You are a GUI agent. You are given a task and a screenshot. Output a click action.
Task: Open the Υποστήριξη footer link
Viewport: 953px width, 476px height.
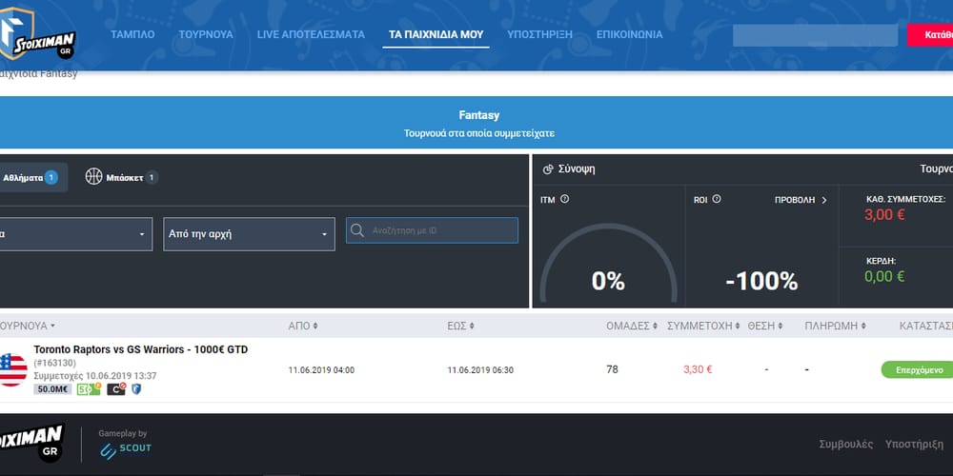[x=914, y=445]
